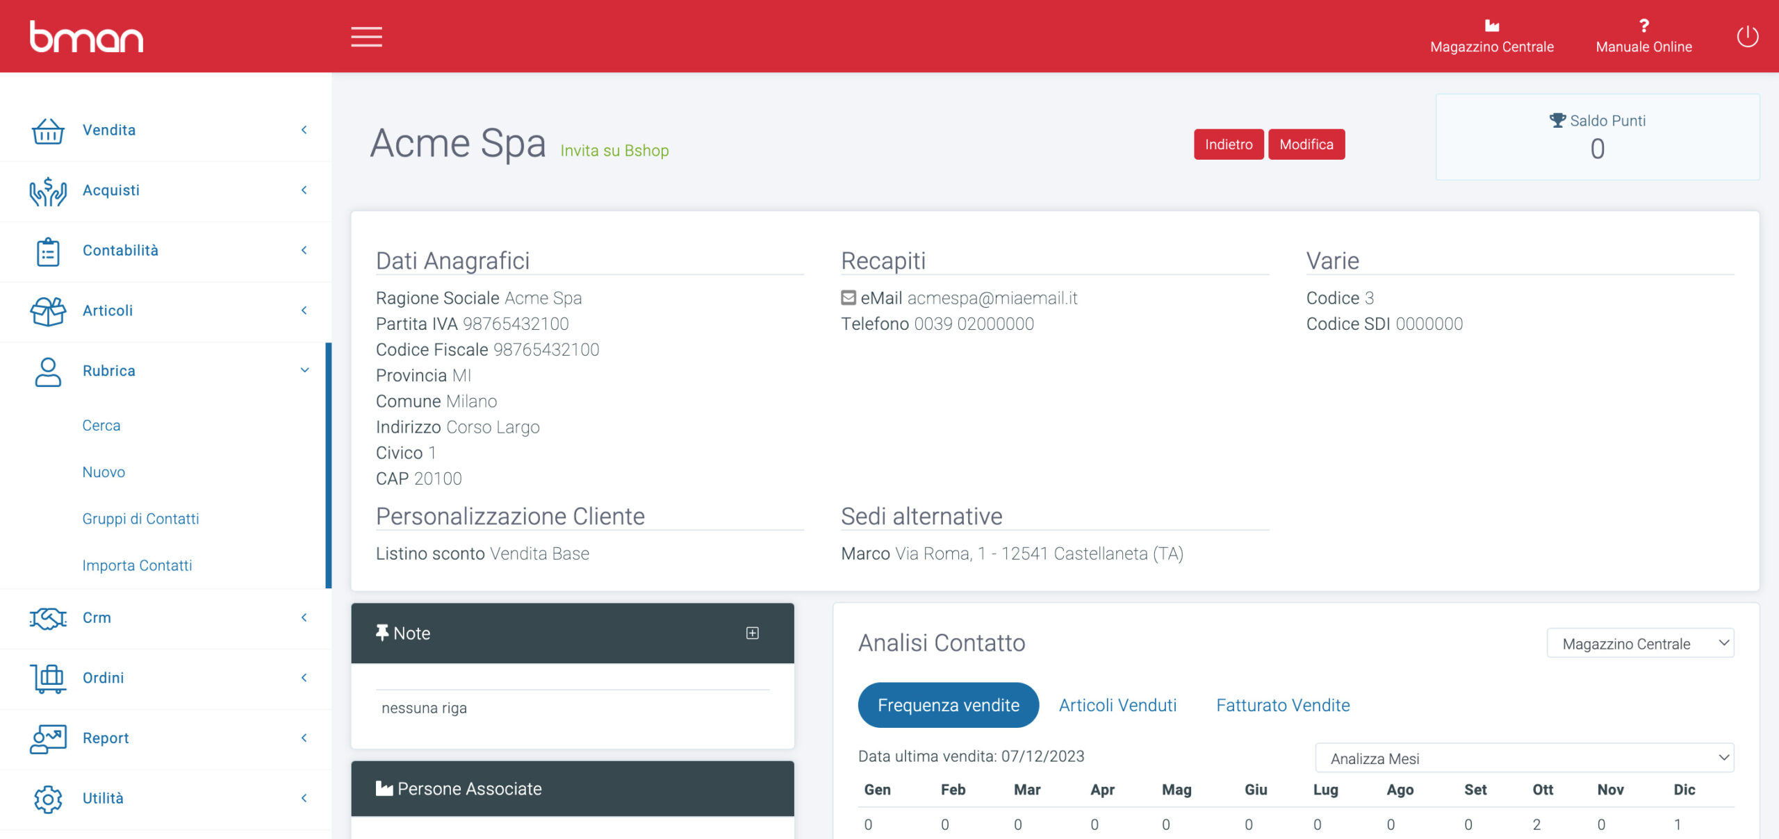Click the Rubrica person icon

point(48,372)
